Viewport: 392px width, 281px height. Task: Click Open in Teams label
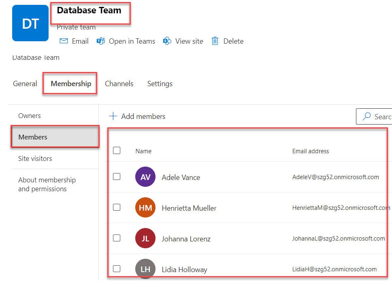coord(132,41)
